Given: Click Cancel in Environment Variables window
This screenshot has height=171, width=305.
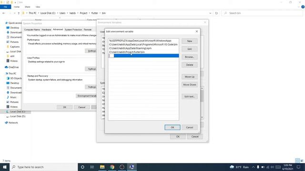Looking at the screenshot, I should (x=195, y=137).
